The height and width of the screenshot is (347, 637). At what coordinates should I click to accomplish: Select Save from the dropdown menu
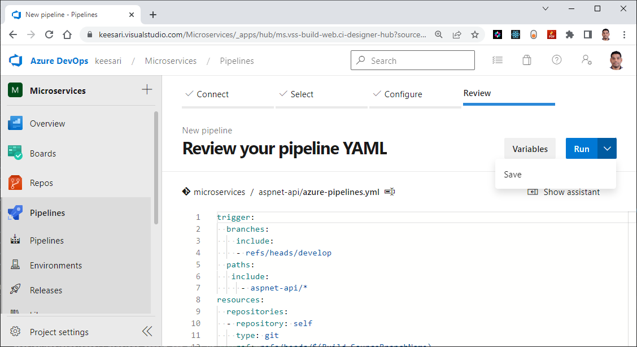pos(555,174)
